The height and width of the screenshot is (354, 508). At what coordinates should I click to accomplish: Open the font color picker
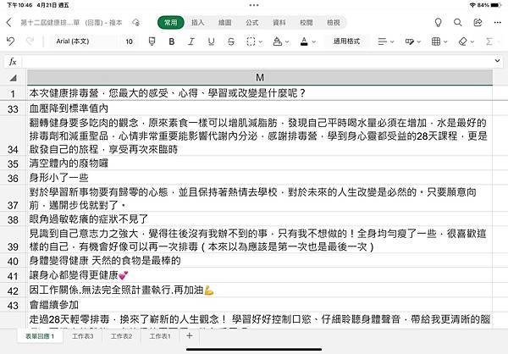point(304,41)
